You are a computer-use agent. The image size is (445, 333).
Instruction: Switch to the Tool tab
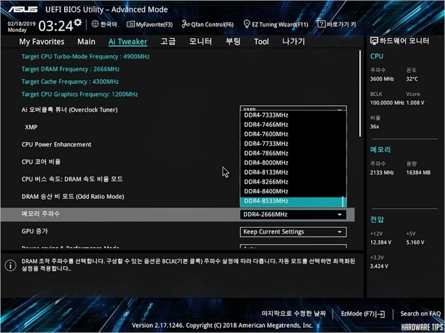pos(261,42)
